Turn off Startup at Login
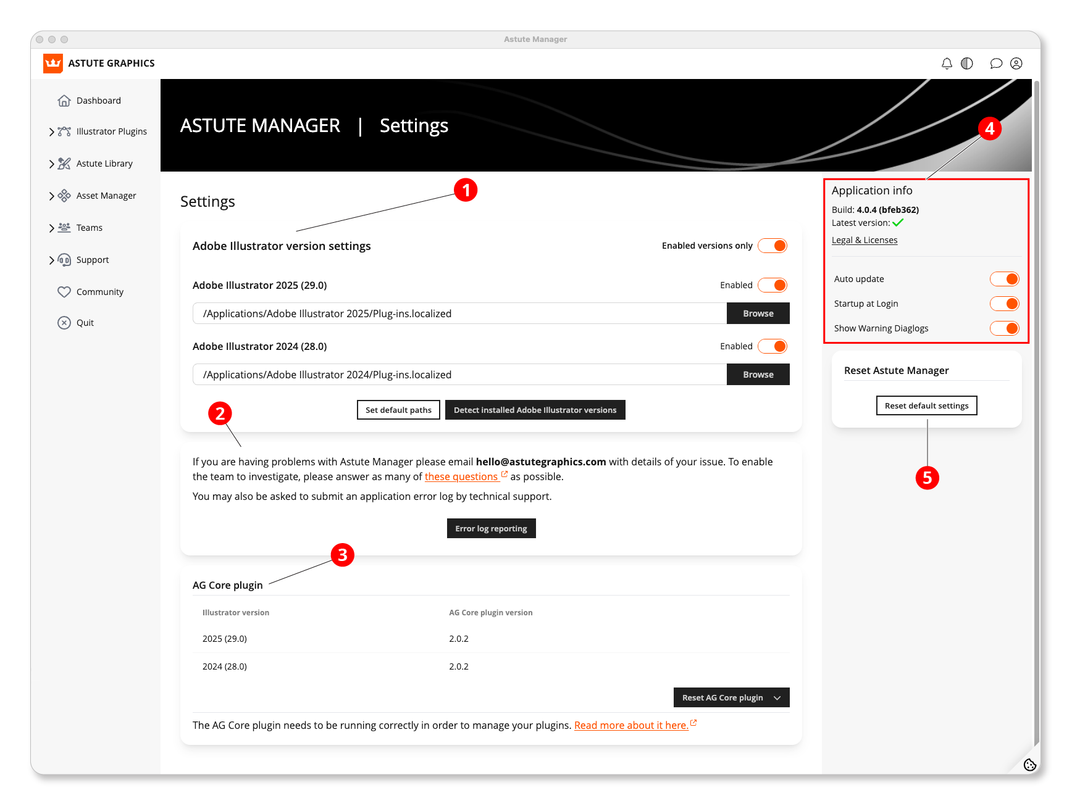Image resolution: width=1072 pixels, height=806 pixels. (1004, 303)
